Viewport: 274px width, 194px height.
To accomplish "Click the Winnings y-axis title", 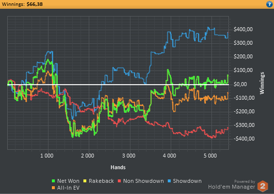I will click(262, 83).
